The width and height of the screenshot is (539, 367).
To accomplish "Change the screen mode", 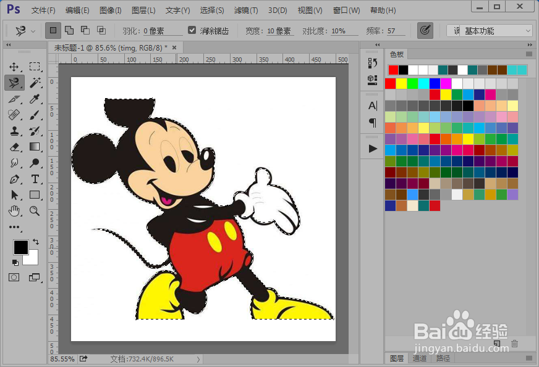I will coord(35,277).
